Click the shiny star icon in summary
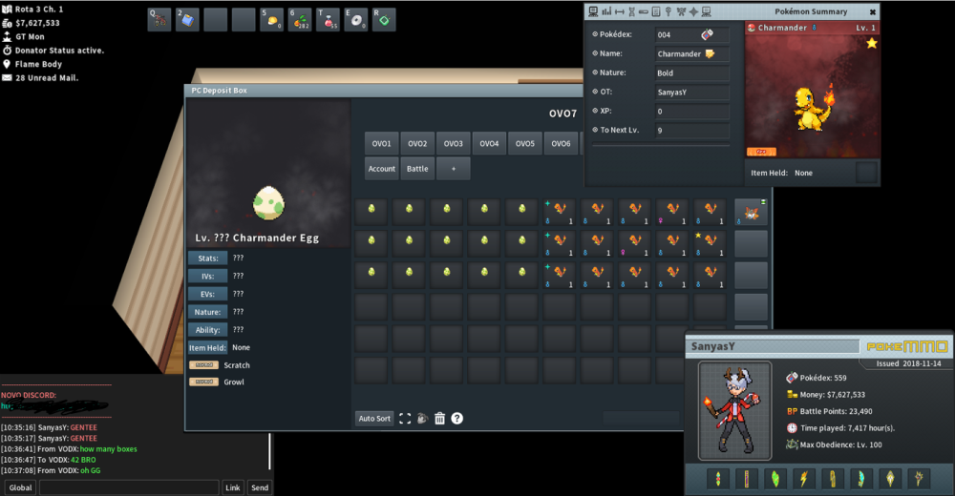Image resolution: width=955 pixels, height=496 pixels. (x=872, y=43)
